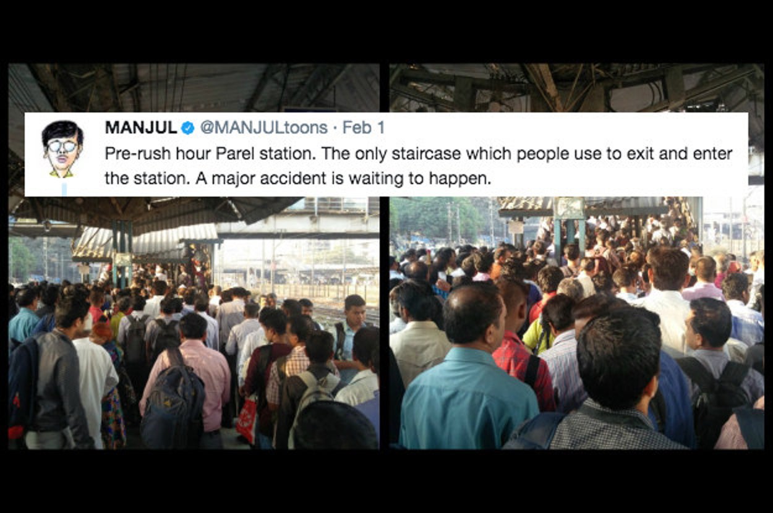Open the right crowd photo

pos(576,256)
